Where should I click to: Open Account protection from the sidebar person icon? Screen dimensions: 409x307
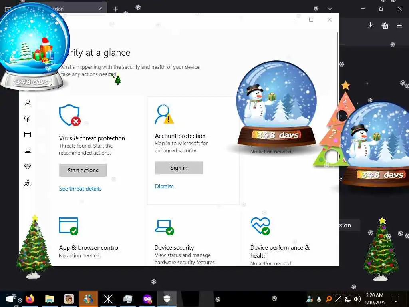(x=28, y=103)
